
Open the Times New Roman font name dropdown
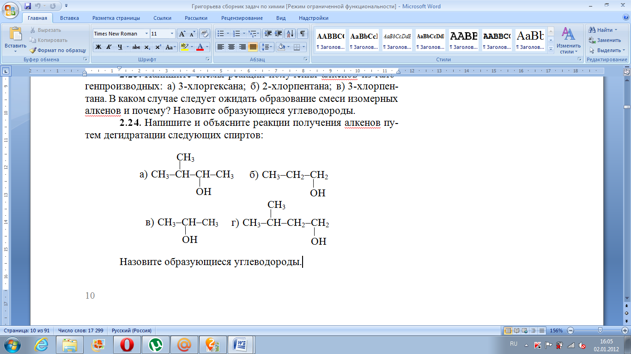[146, 34]
